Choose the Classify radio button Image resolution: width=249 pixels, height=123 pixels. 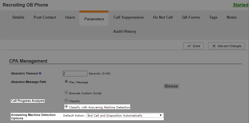pos(66,100)
